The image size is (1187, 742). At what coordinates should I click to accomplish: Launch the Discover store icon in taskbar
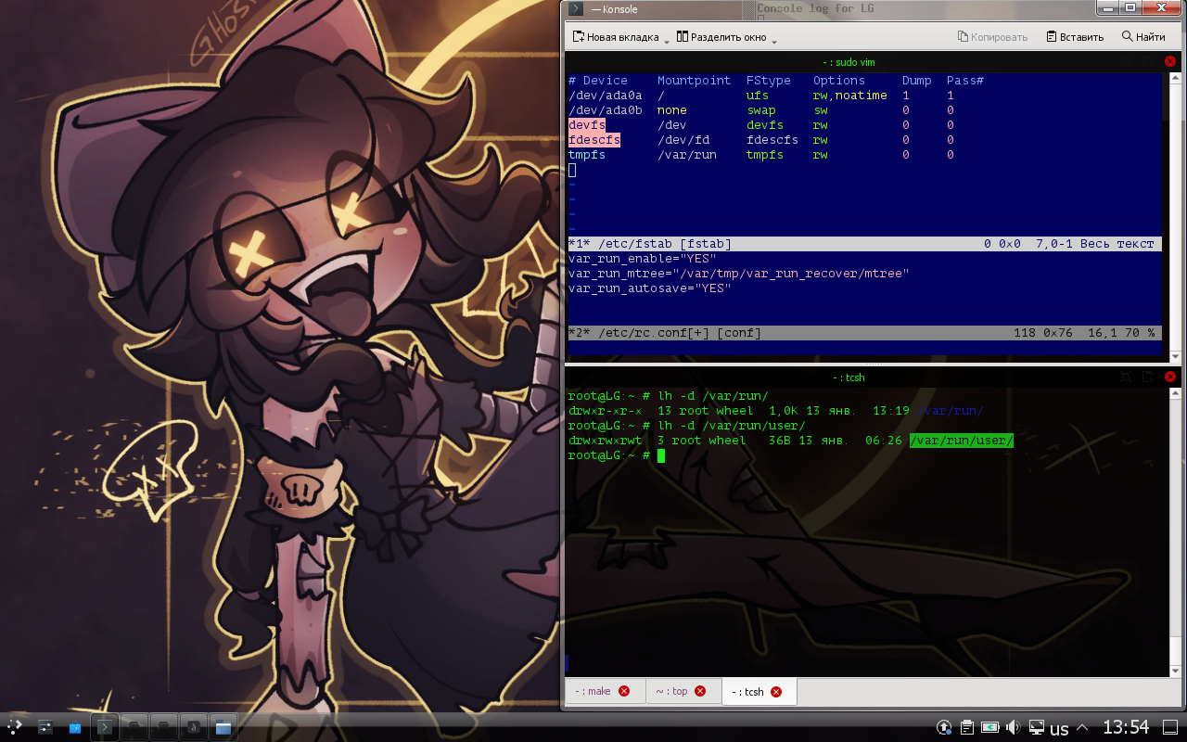[x=74, y=728]
